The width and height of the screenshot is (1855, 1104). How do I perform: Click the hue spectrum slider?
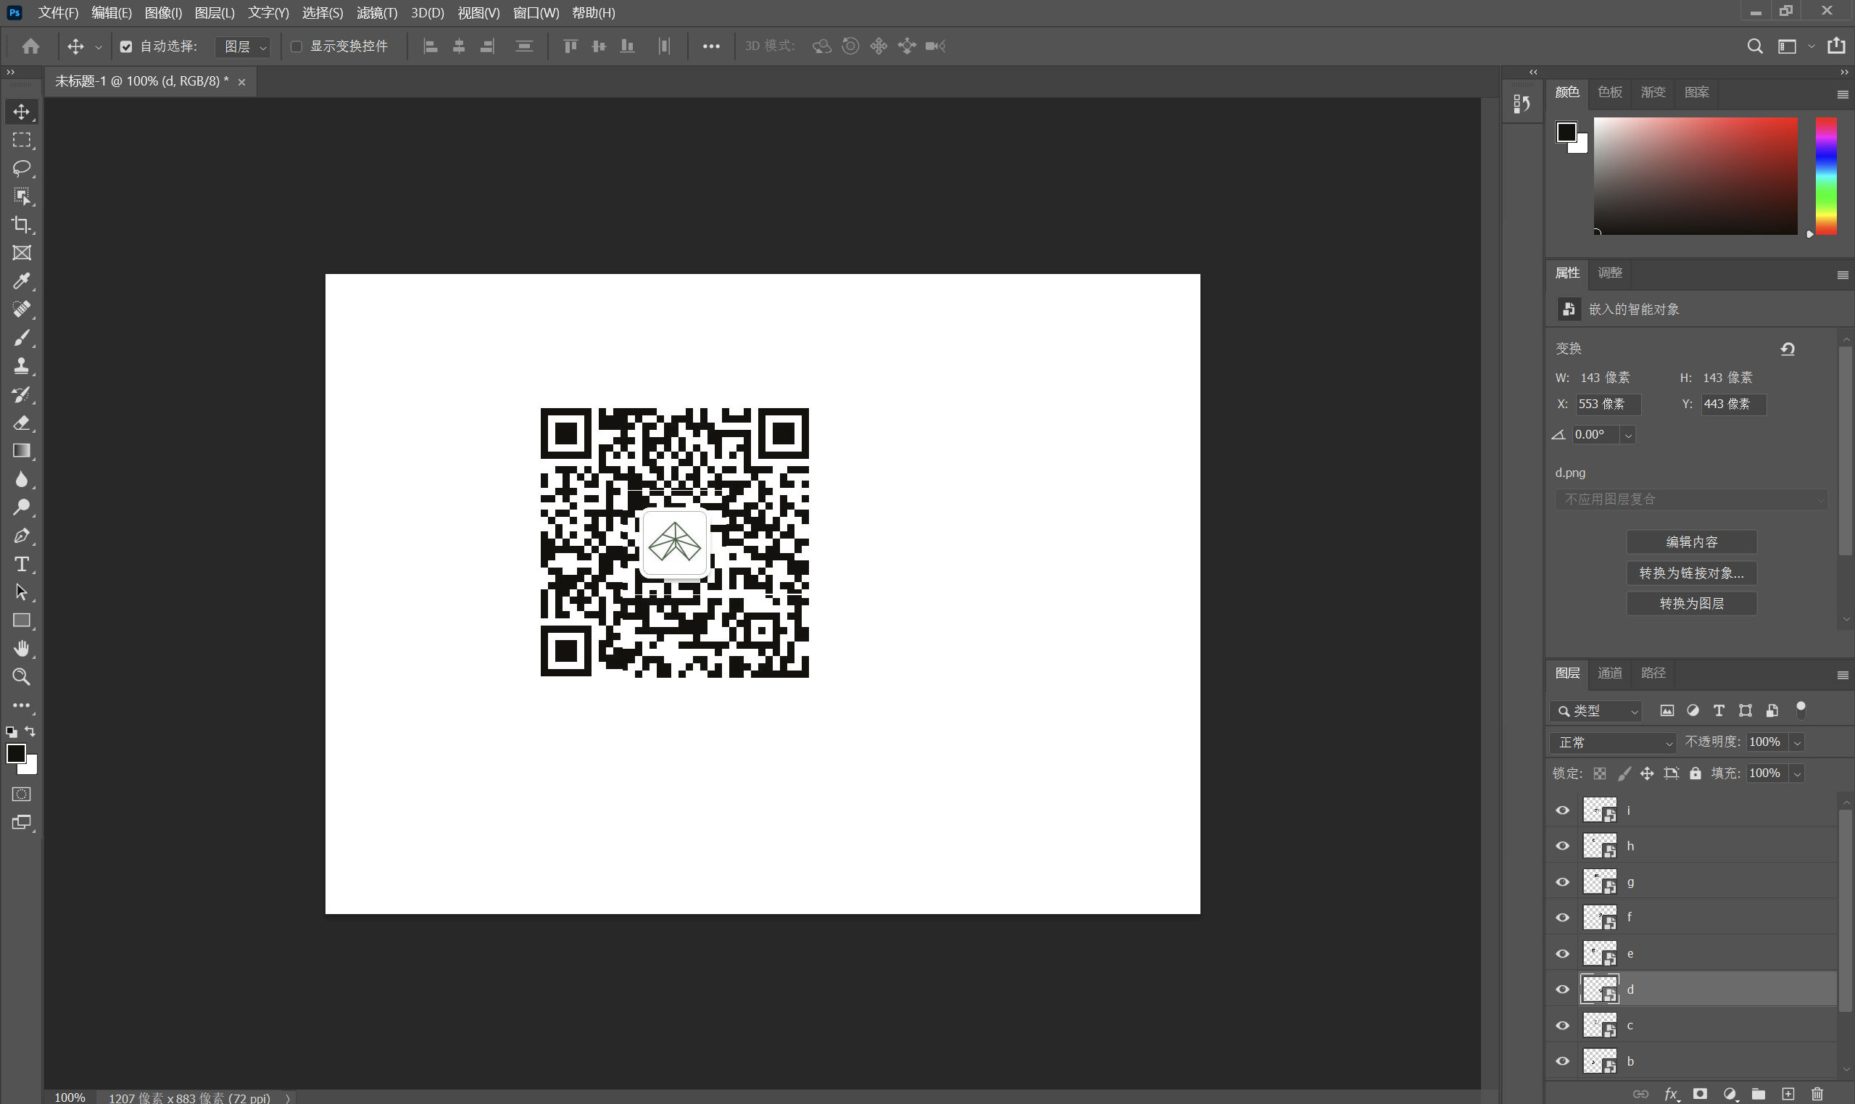coord(1826,175)
